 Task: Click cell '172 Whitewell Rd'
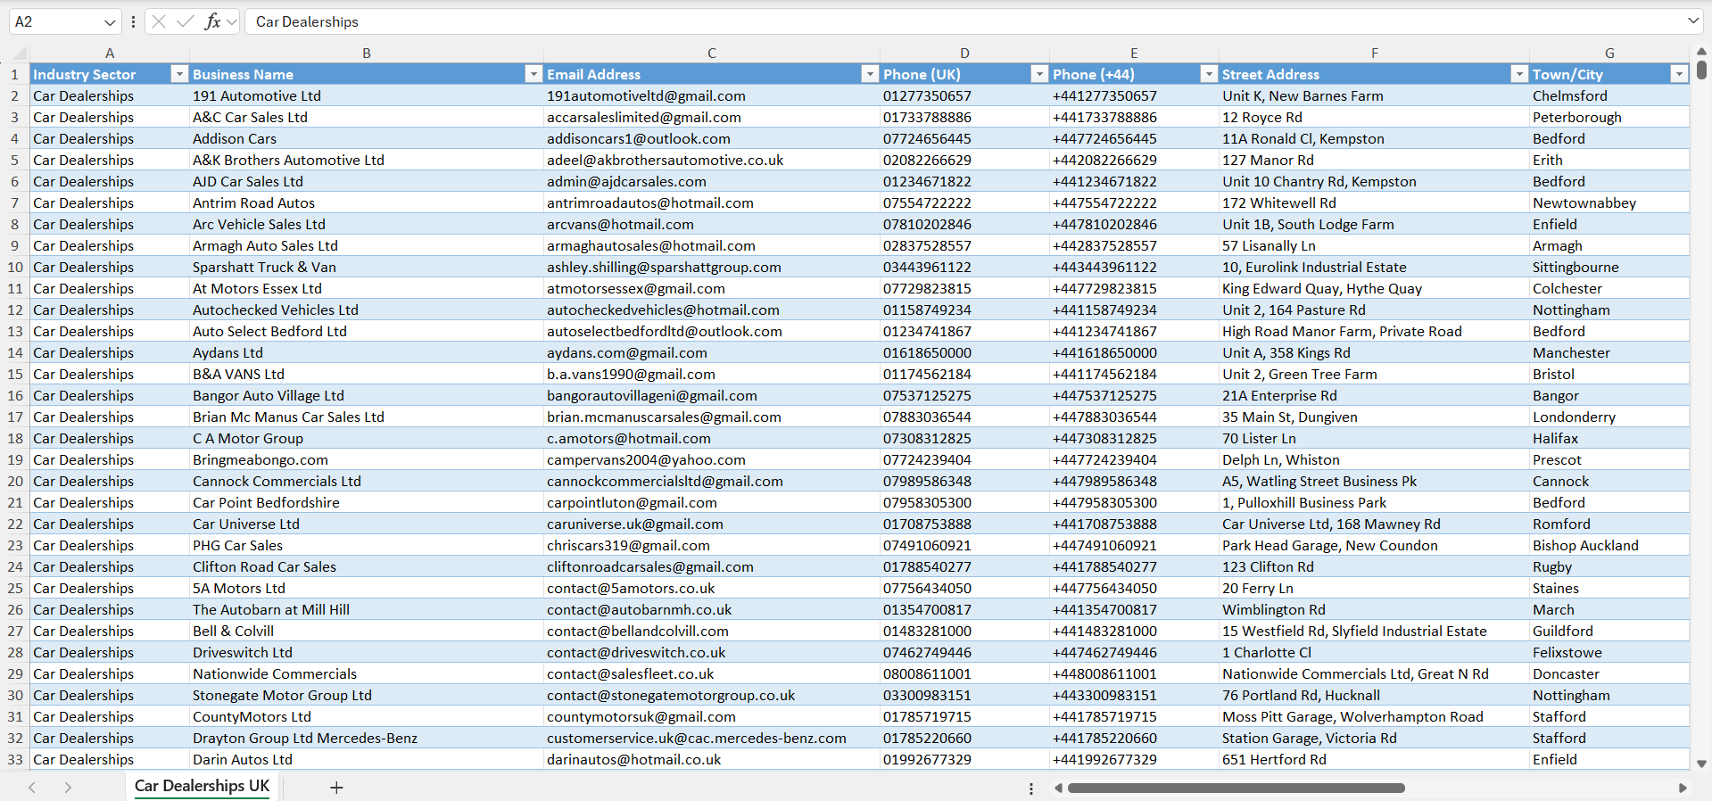point(1374,202)
